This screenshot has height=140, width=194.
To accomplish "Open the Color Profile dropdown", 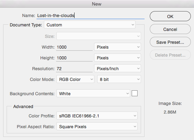I will 97,116.
